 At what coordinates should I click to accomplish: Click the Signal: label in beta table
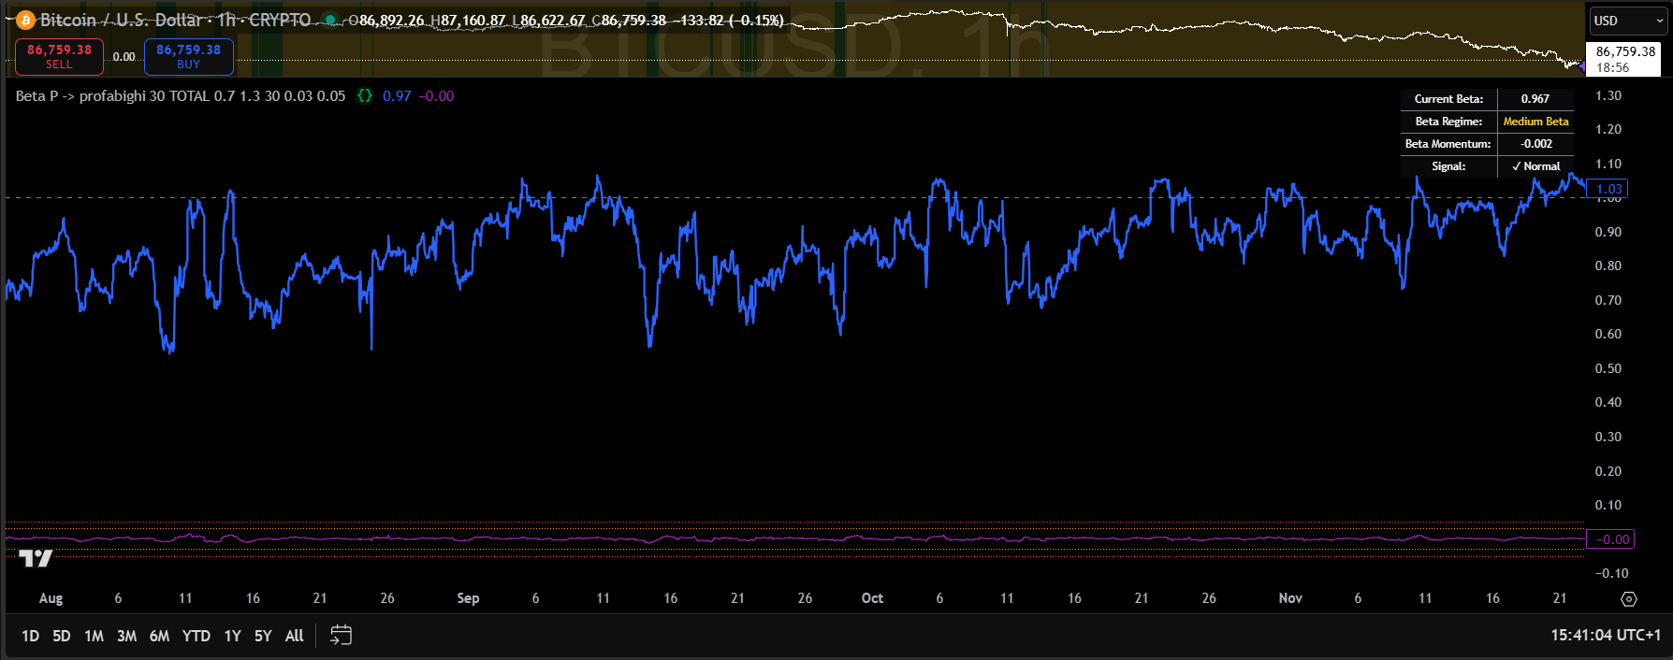point(1448,166)
